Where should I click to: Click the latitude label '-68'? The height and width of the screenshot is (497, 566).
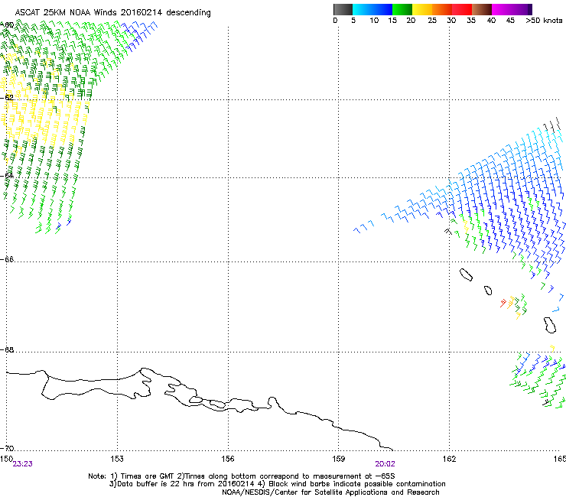tap(7, 349)
